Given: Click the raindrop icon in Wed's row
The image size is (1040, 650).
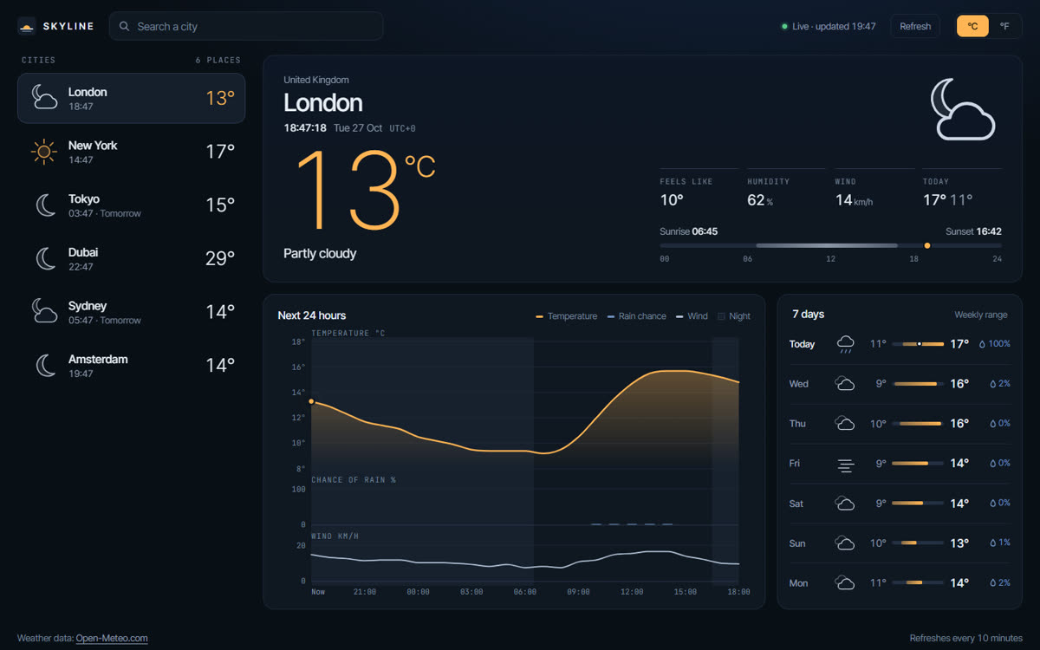Looking at the screenshot, I should [993, 384].
